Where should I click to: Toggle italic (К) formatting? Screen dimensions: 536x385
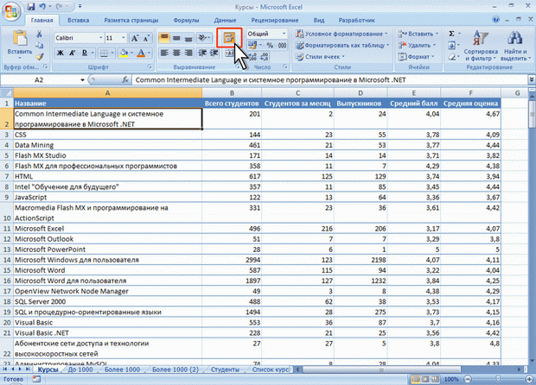(x=72, y=53)
